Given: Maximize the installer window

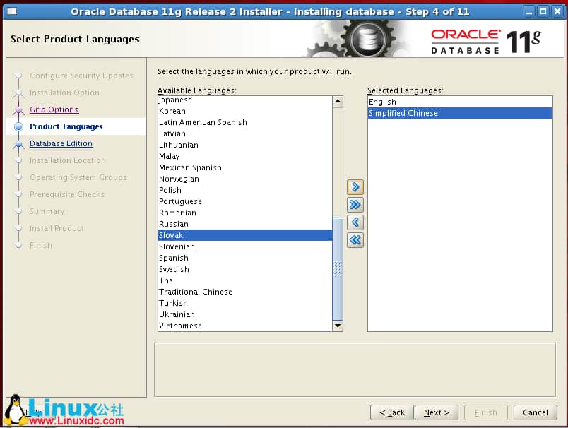Looking at the screenshot, I should point(540,11).
